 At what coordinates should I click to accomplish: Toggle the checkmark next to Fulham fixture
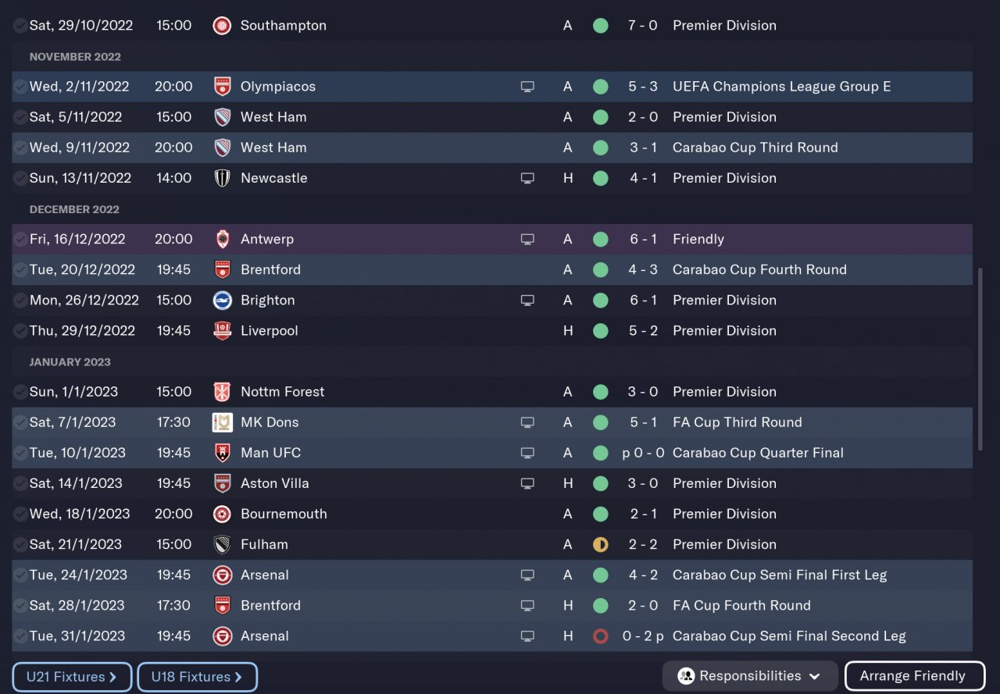click(x=20, y=545)
